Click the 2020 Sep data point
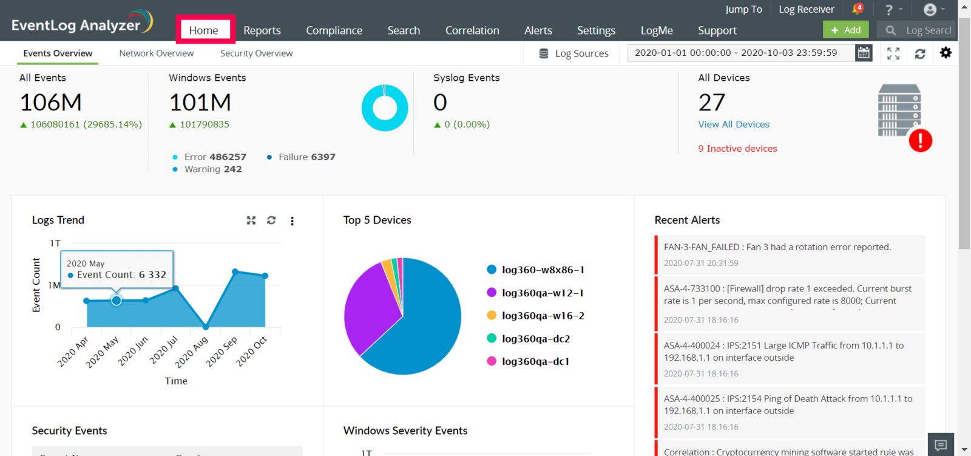Viewport: 971px width, 456px height. [x=235, y=271]
